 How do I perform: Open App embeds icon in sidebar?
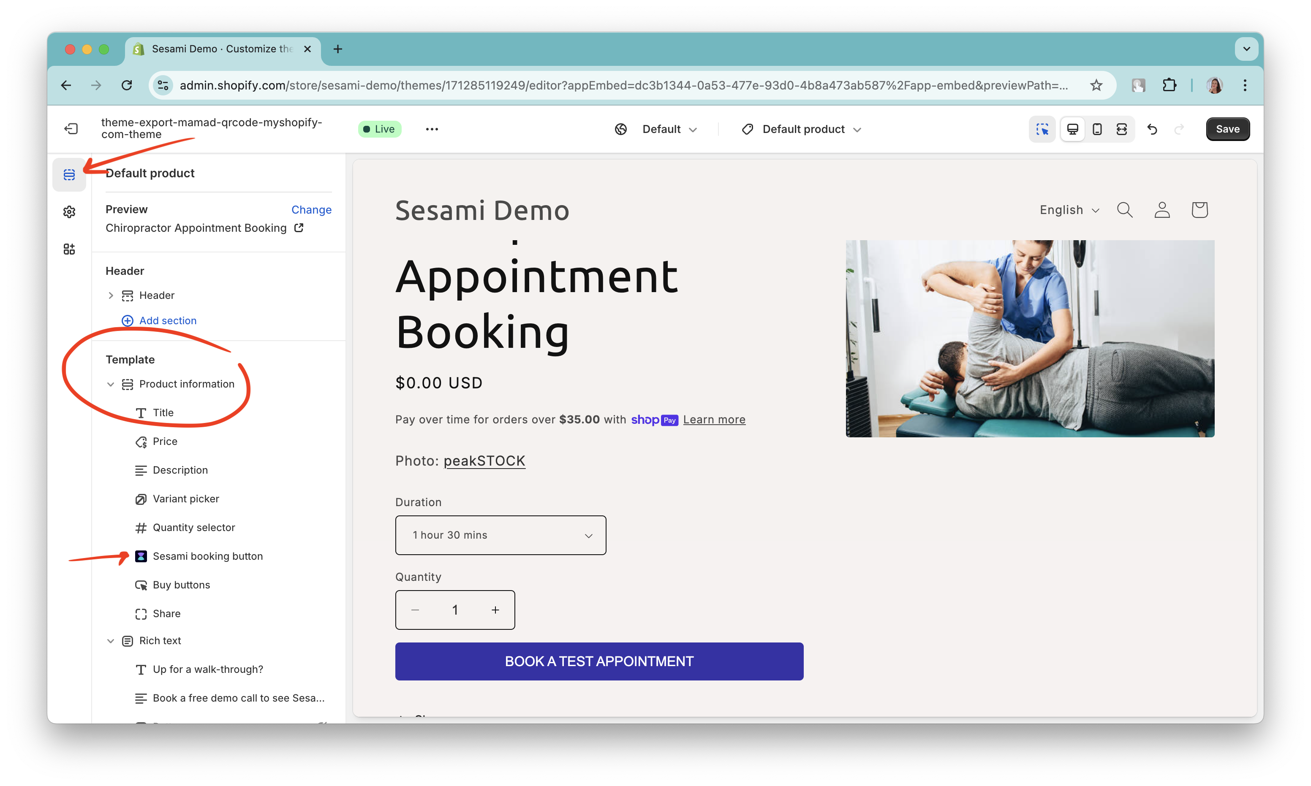coord(69,249)
